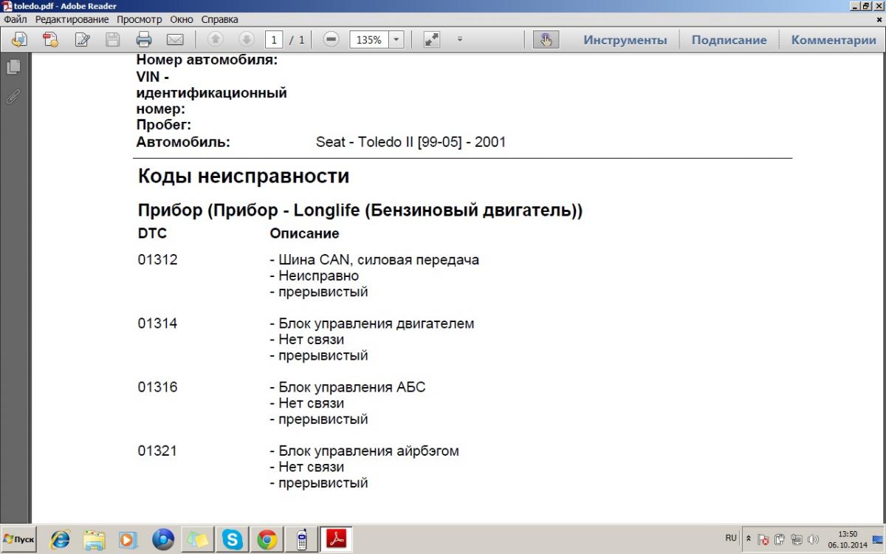Click the Action Center flag tray icon
Screen dimensions: 886x554
coord(764,540)
